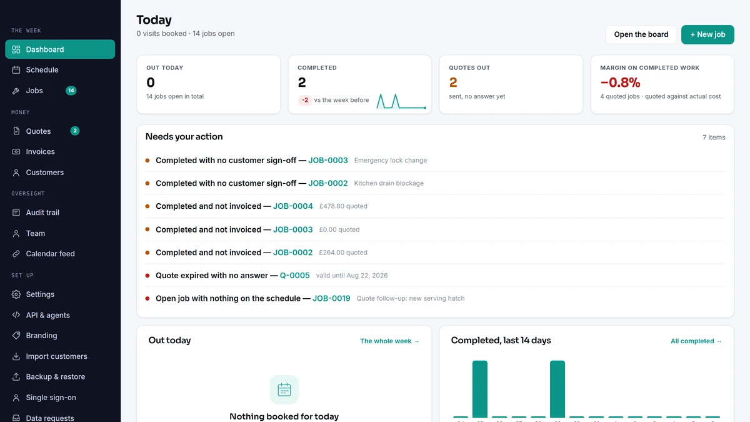Image resolution: width=750 pixels, height=422 pixels.
Task: Follow the All completed link
Action: point(696,341)
